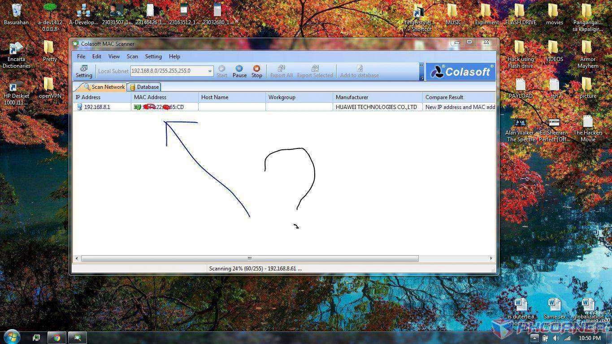Click the horizontal scrollbar thumb
Viewport: 612px width, 344px height.
click(250, 259)
